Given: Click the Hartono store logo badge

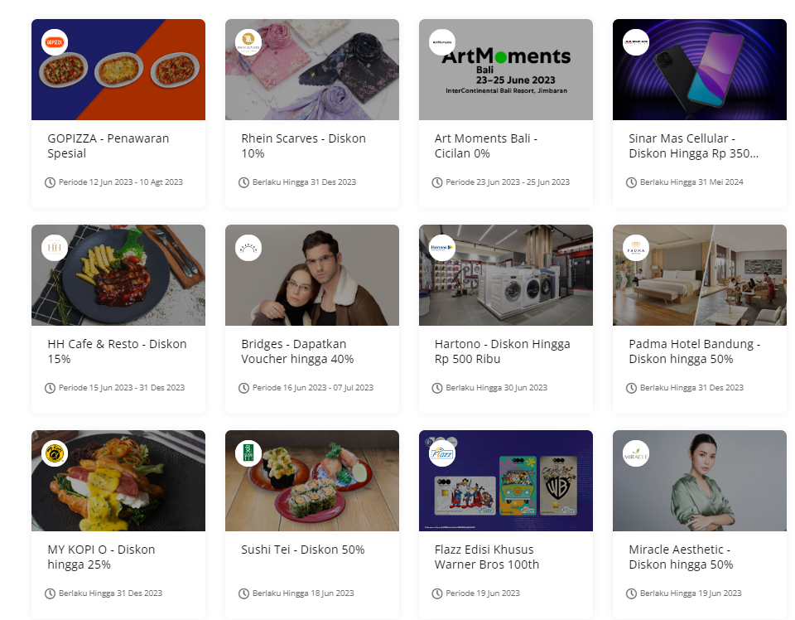Looking at the screenshot, I should pyautogui.click(x=442, y=248).
